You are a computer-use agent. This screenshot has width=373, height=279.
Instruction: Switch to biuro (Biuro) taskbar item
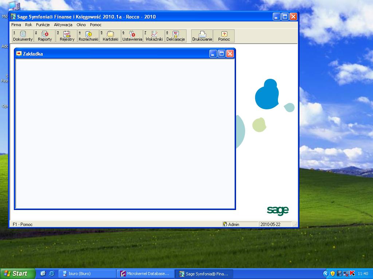tap(87, 274)
